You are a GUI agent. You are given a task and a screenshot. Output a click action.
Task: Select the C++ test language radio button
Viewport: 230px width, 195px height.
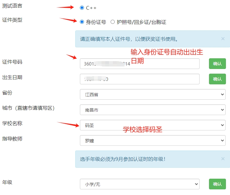pyautogui.click(x=82, y=8)
